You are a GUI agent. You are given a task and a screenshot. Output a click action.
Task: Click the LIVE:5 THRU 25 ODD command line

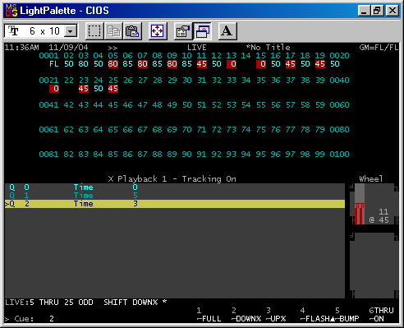tap(86, 303)
